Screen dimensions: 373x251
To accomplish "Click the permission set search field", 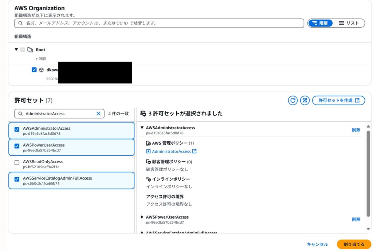I will pos(59,114).
